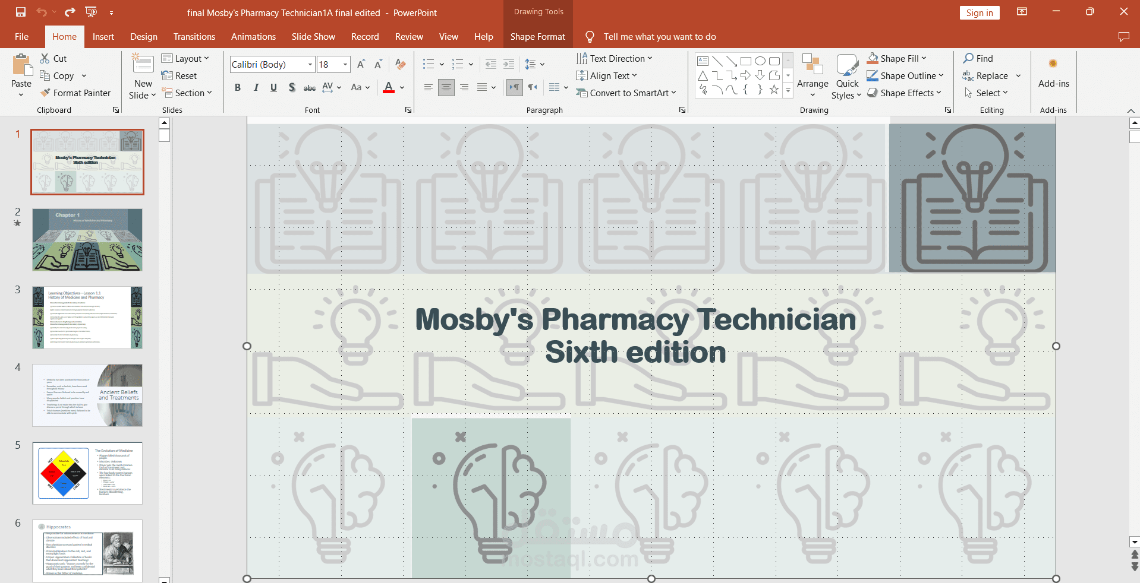Open the Arrange options
1140x583 pixels.
click(x=813, y=77)
